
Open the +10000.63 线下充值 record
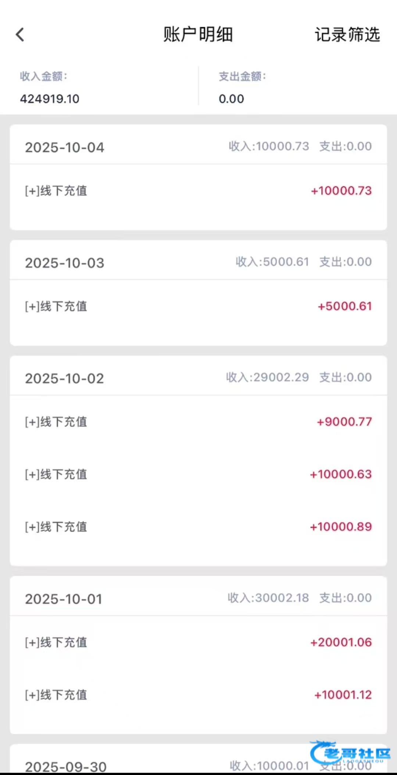tap(198, 474)
